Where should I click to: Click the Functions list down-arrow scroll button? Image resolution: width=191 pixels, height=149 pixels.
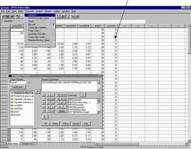[98, 112]
